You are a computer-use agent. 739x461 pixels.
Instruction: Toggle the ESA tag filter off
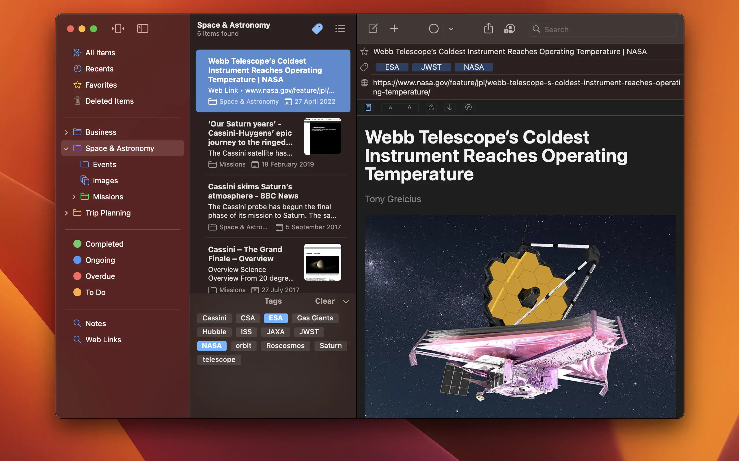[275, 318]
